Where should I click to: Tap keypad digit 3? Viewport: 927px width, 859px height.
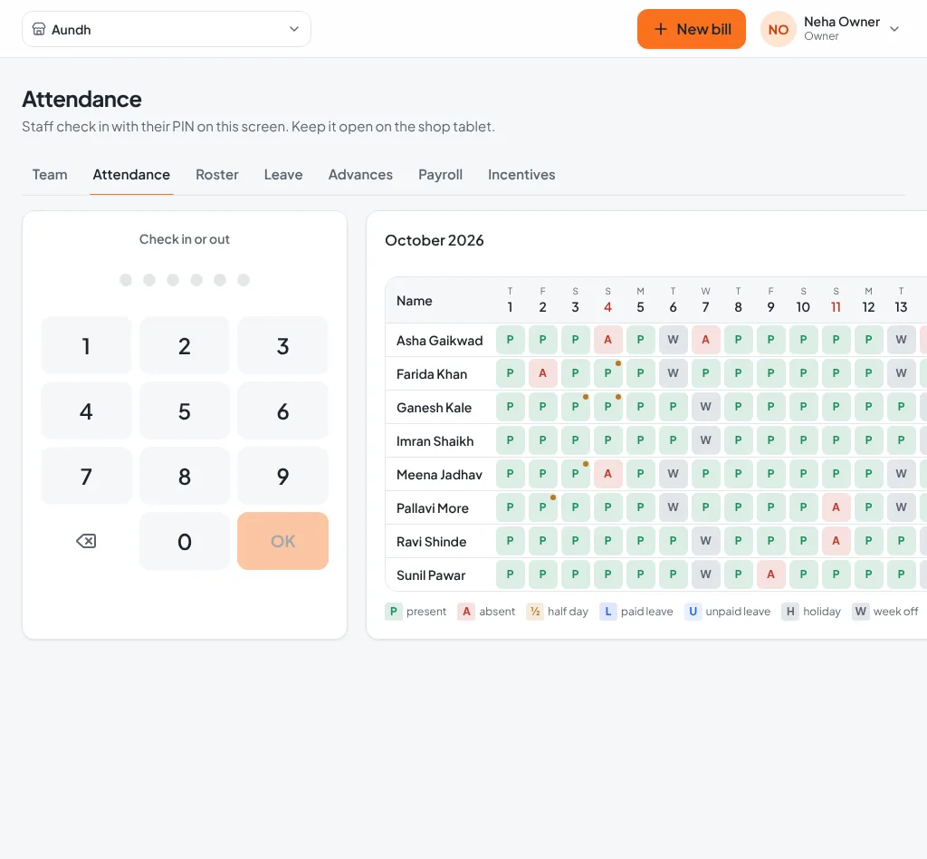[282, 345]
